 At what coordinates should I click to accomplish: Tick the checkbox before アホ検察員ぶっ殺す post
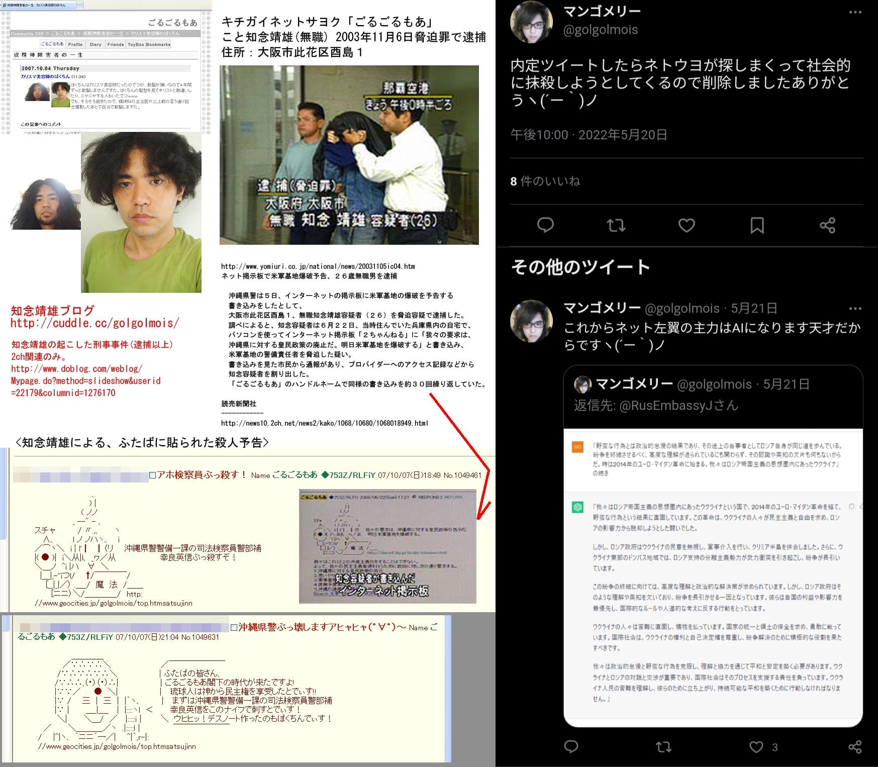(x=153, y=475)
